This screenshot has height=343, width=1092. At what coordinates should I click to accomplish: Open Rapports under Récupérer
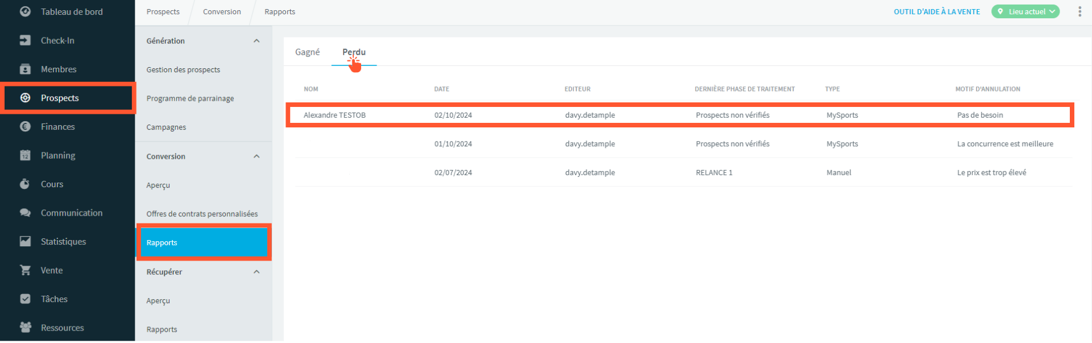[x=162, y=329]
